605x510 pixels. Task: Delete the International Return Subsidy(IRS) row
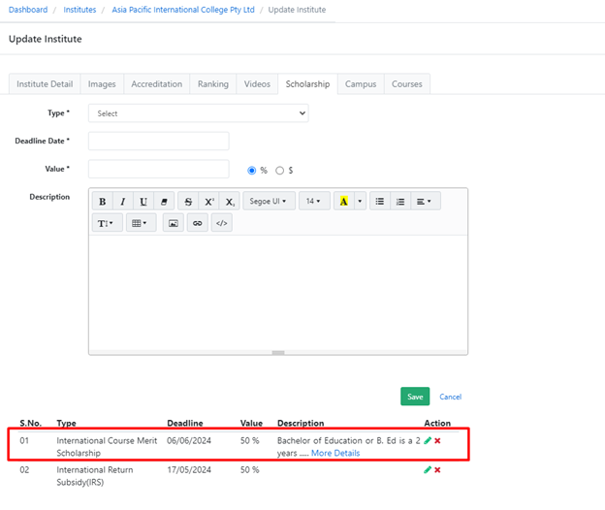pyautogui.click(x=437, y=470)
